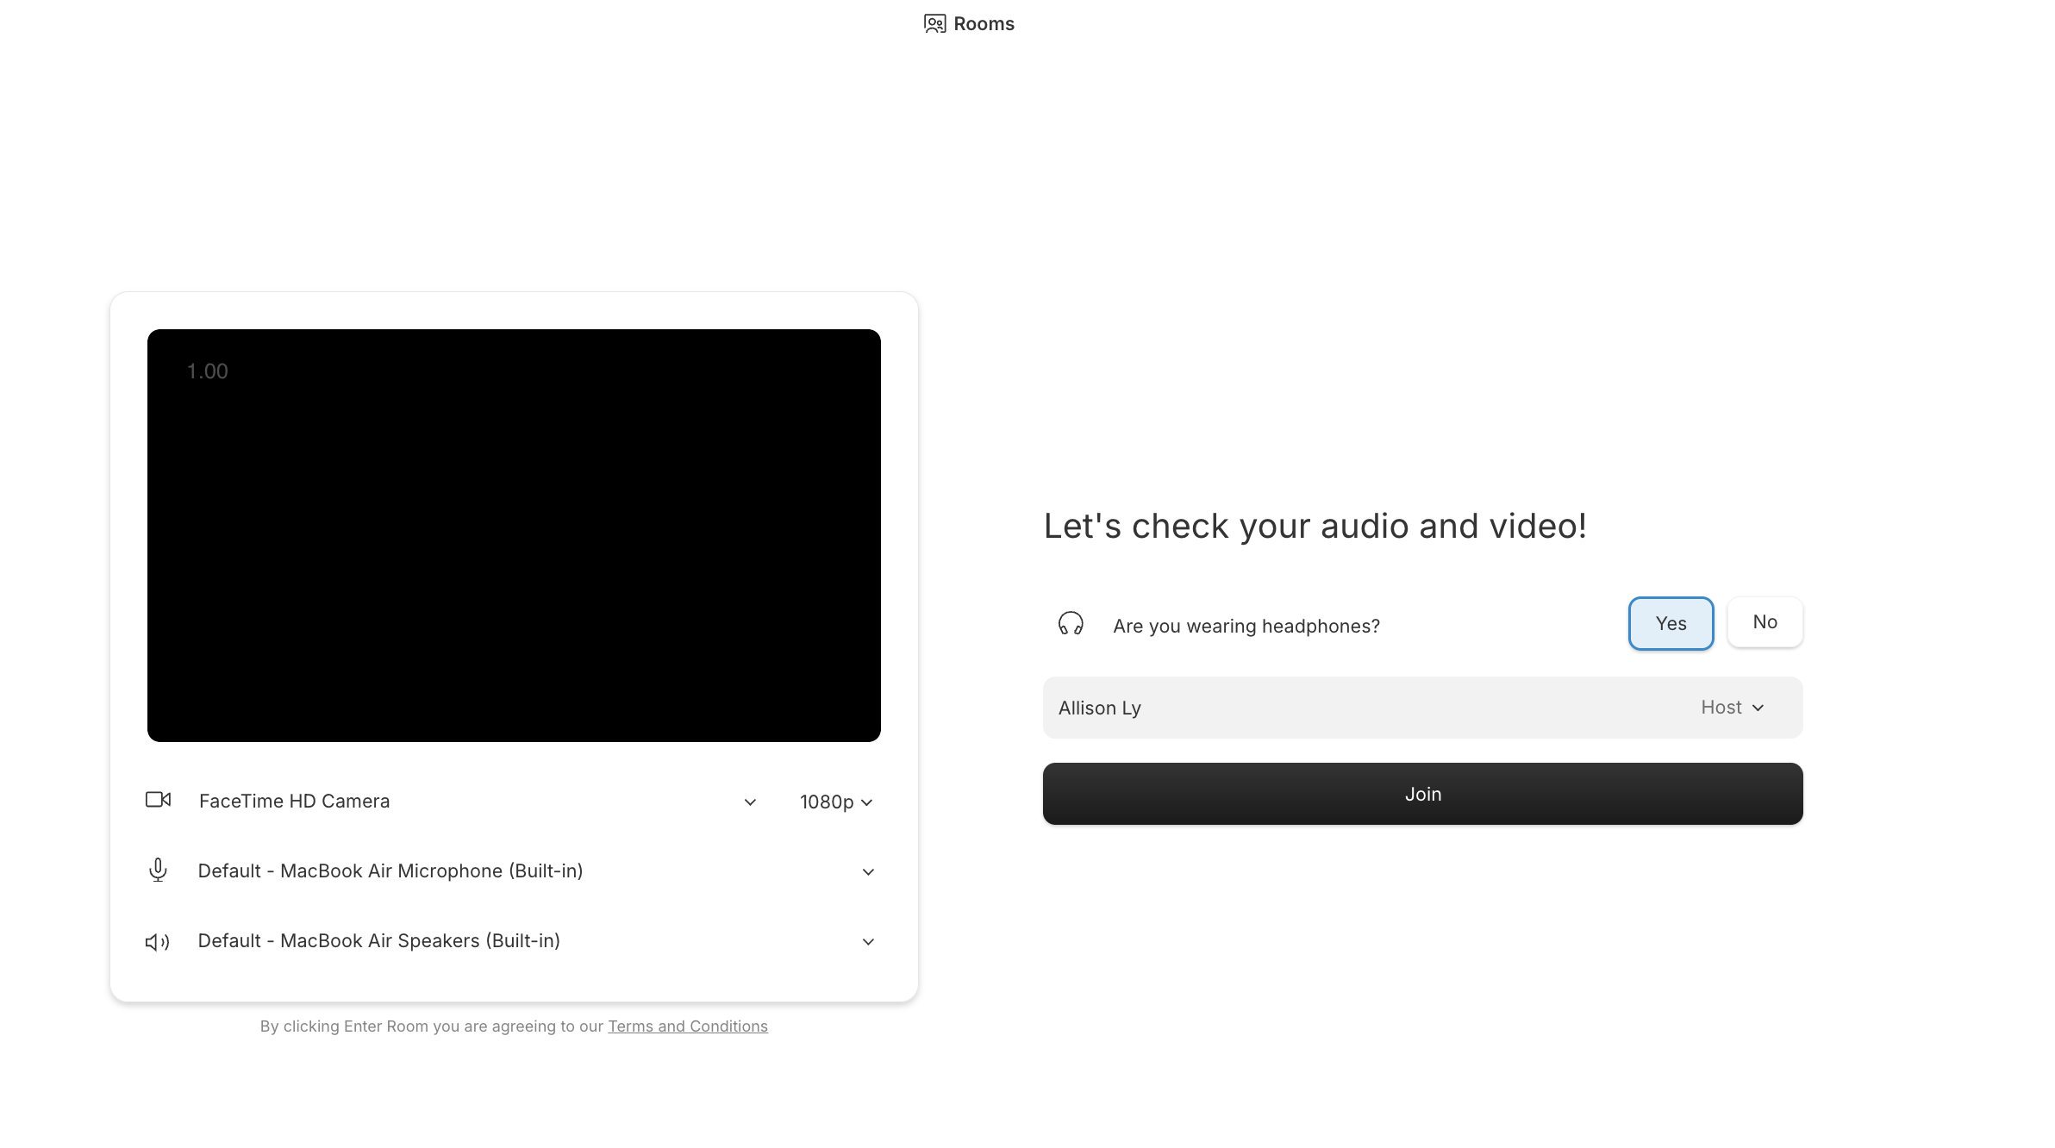Click the headphones icon
Viewport: 2055px width, 1148px height.
(x=1071, y=624)
